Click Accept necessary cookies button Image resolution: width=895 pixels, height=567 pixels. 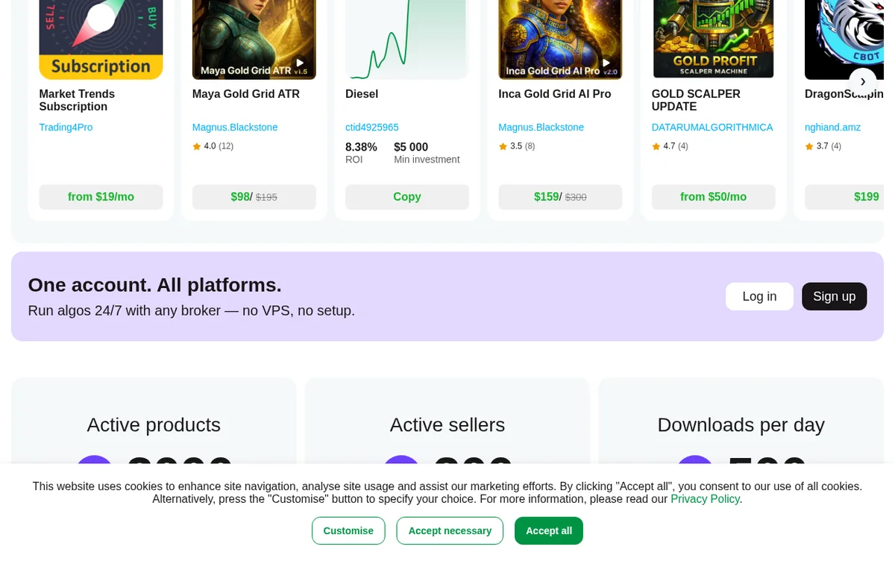coord(450,530)
